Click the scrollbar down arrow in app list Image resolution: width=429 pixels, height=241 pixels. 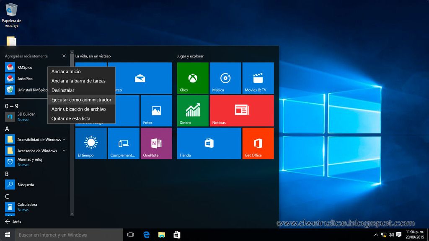click(72, 214)
